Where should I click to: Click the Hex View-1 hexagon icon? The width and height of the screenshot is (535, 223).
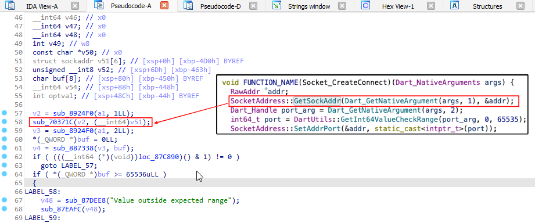366,5
